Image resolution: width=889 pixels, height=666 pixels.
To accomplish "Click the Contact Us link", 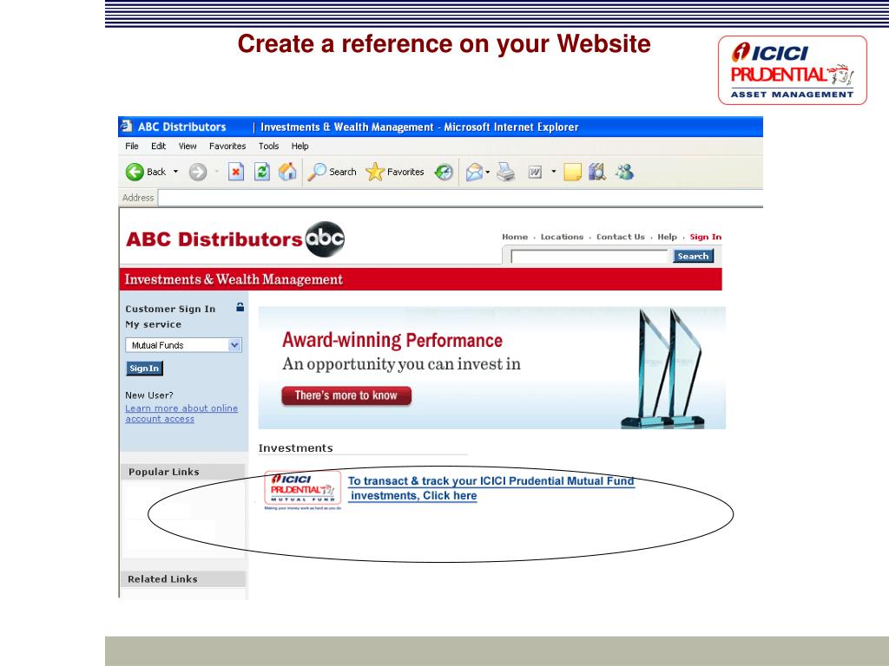I will 620,237.
